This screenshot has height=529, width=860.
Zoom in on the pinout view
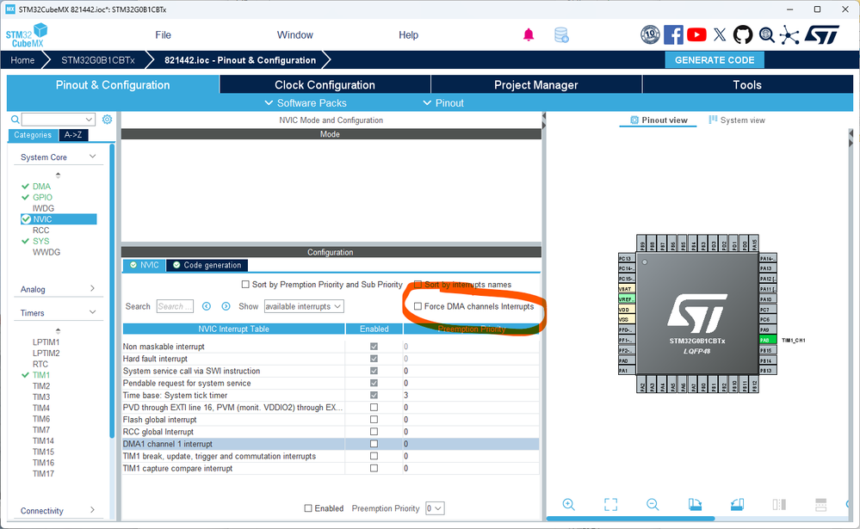pos(569,504)
